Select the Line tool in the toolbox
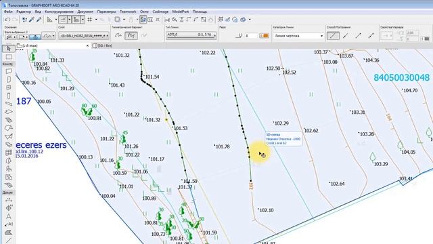This screenshot has height=244, width=433. click(9, 241)
